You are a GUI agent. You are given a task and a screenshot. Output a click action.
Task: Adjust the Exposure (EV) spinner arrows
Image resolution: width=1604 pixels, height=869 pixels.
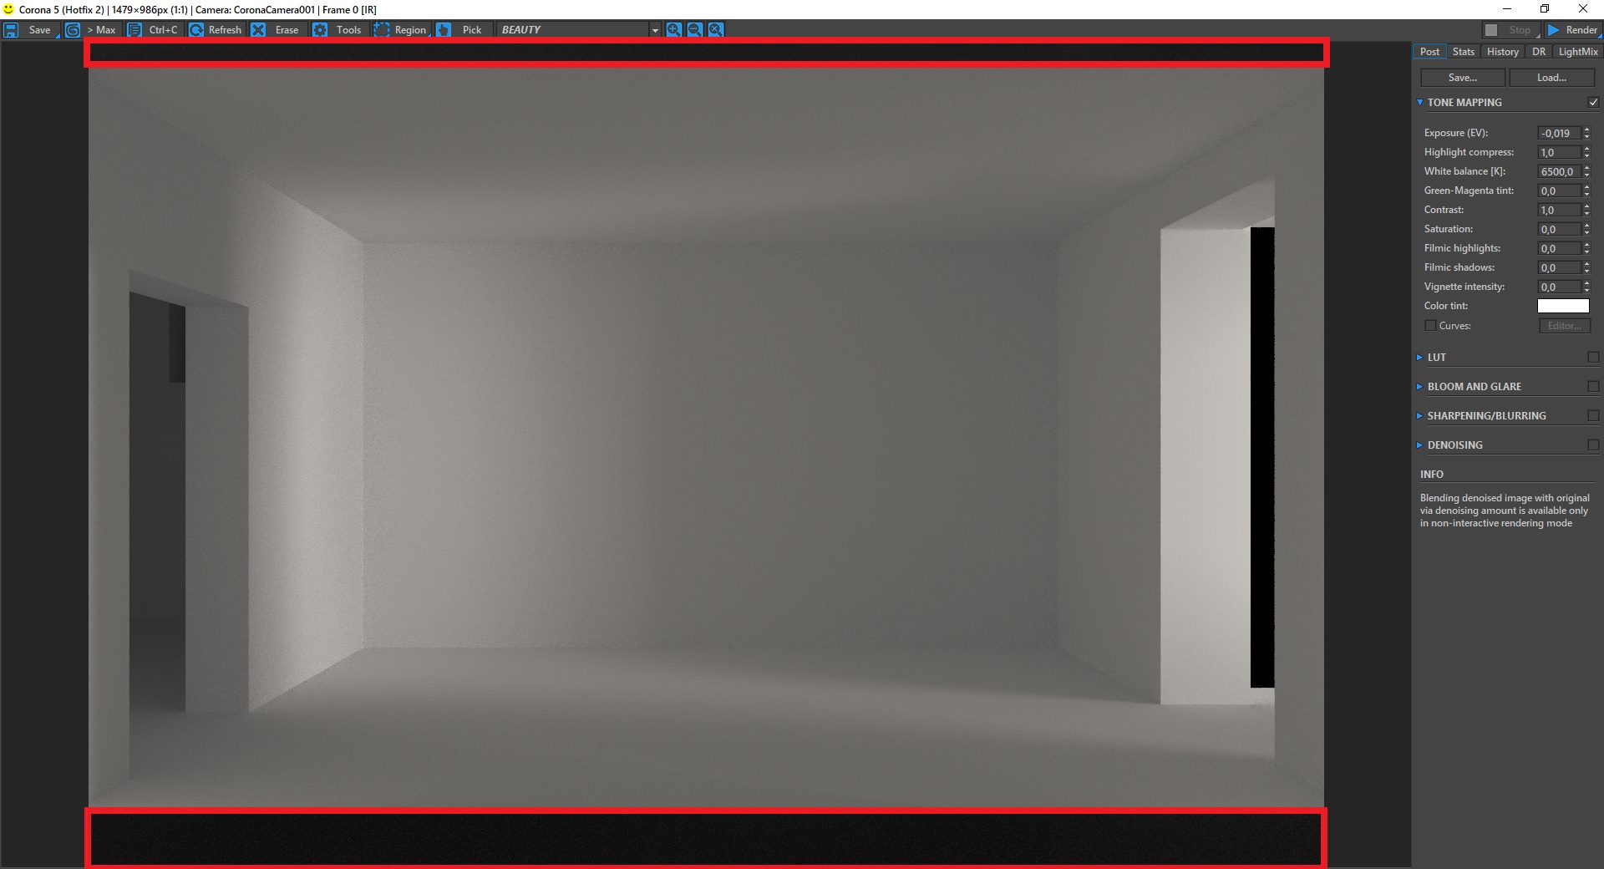coord(1586,133)
